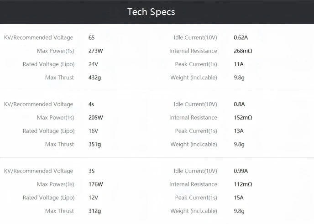Click the 273W max power value
The height and width of the screenshot is (224, 314).
(x=96, y=51)
